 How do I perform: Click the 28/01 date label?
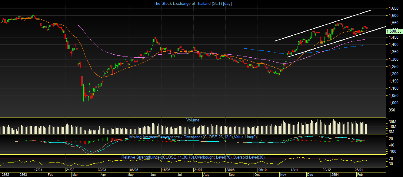pyautogui.click(x=358, y=170)
